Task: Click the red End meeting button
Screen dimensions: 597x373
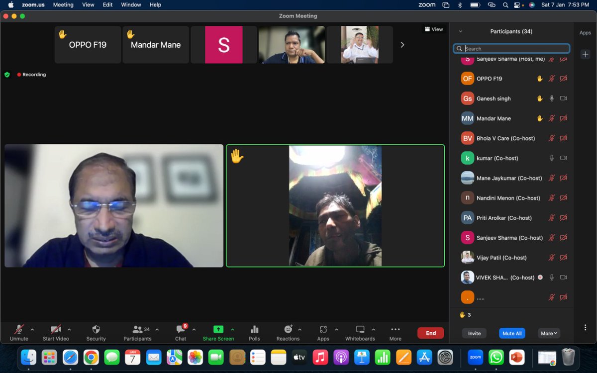Action: coord(431,333)
